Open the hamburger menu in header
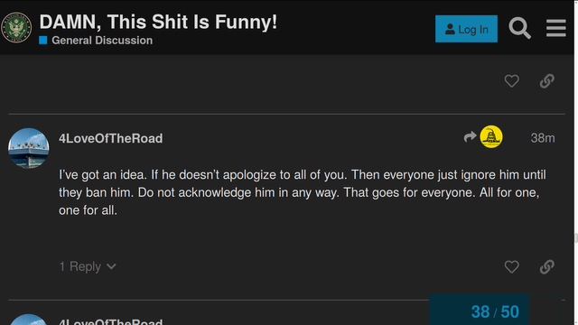The width and height of the screenshot is (578, 325). tap(556, 28)
